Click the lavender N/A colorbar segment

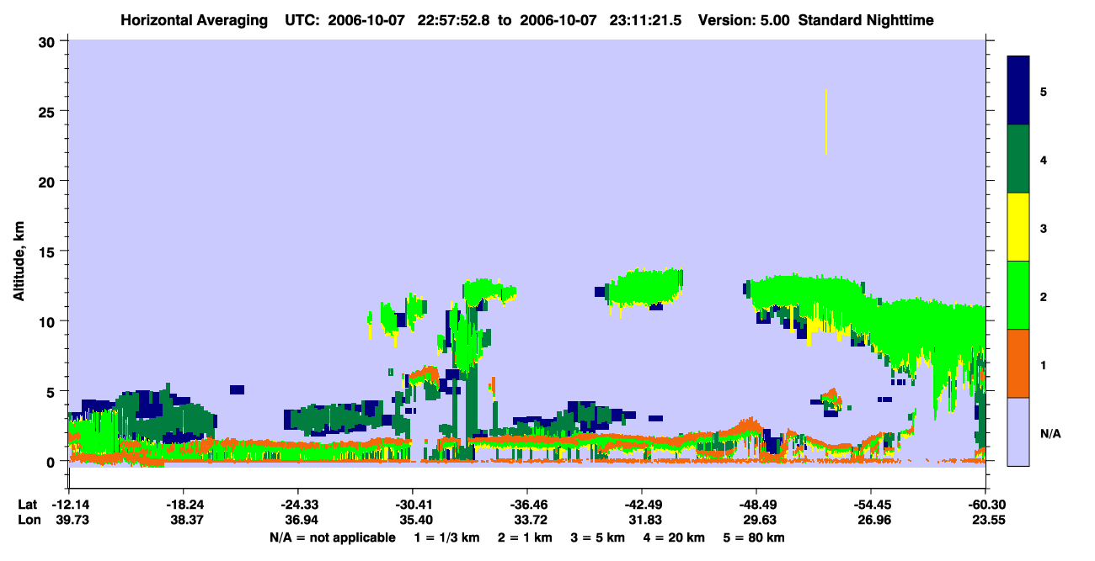(1018, 431)
